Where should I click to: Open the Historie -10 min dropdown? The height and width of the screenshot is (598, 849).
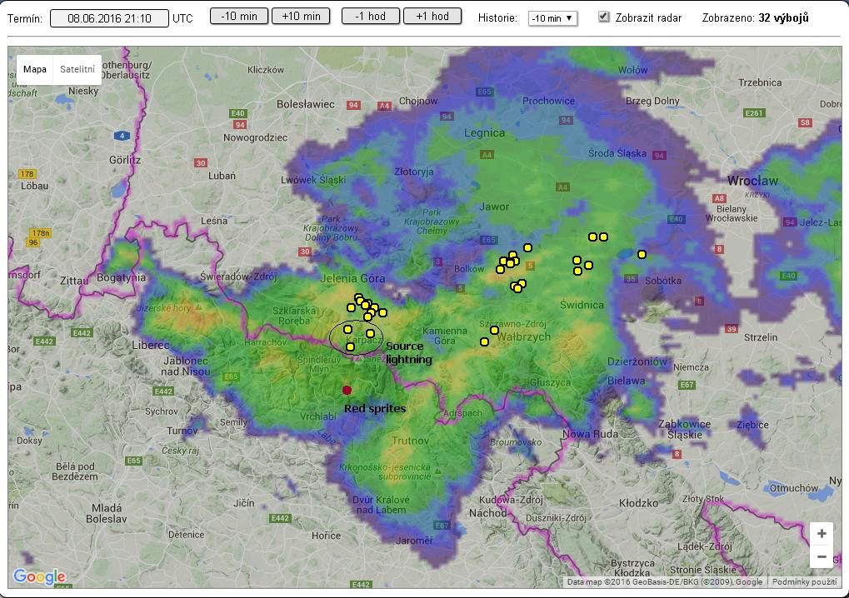tap(553, 17)
